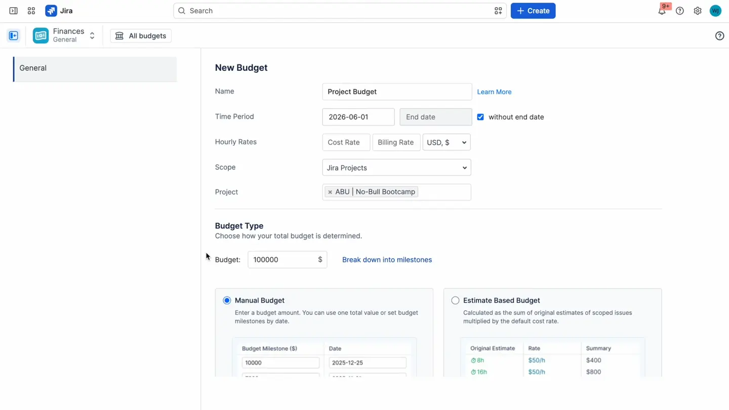This screenshot has width=729, height=410.
Task: Open the app switcher grid icon
Action: tap(31, 11)
